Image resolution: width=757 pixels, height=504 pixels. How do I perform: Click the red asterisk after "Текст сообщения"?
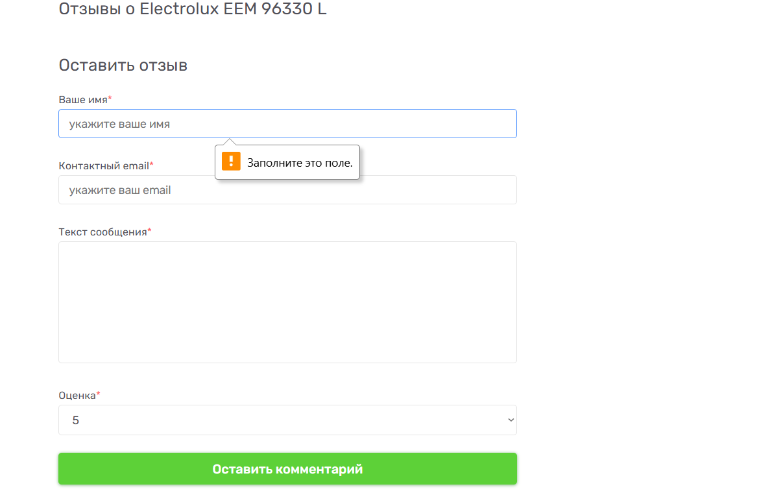pos(149,232)
